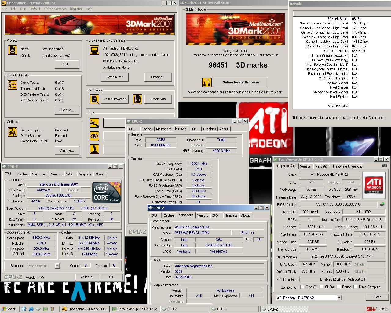Click the GPU Clock 825 MHz field

309,264
